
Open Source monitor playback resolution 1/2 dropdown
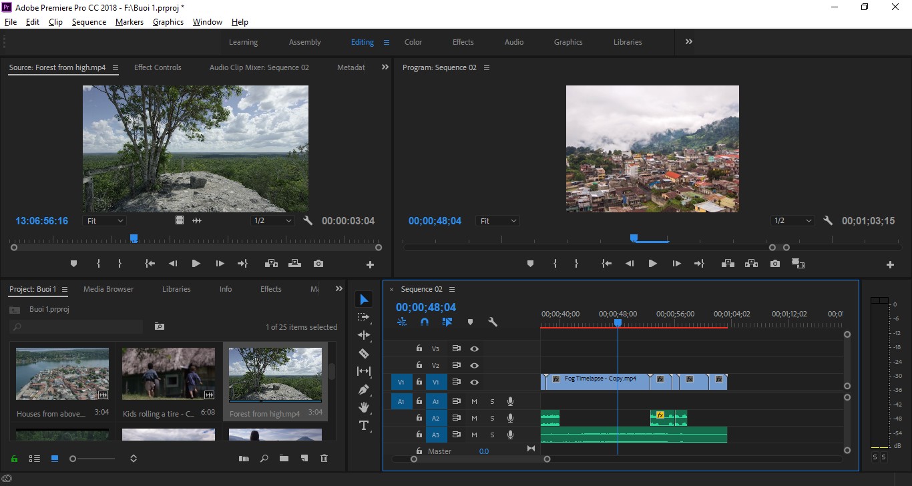point(272,220)
